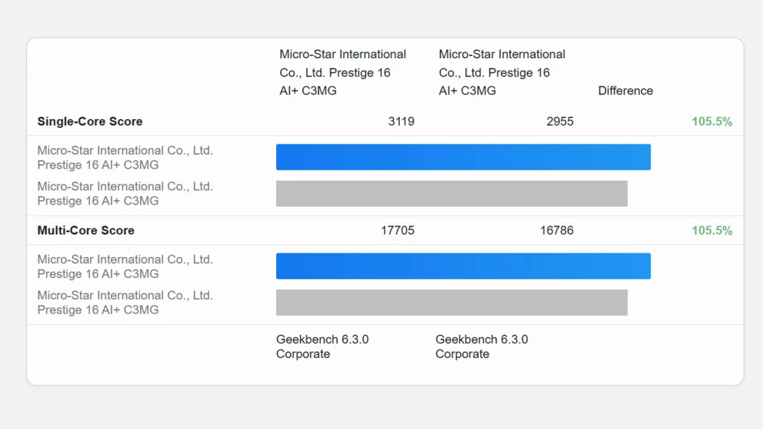Image resolution: width=763 pixels, height=429 pixels.
Task: Click the gray single-core bar
Action: tap(451, 193)
